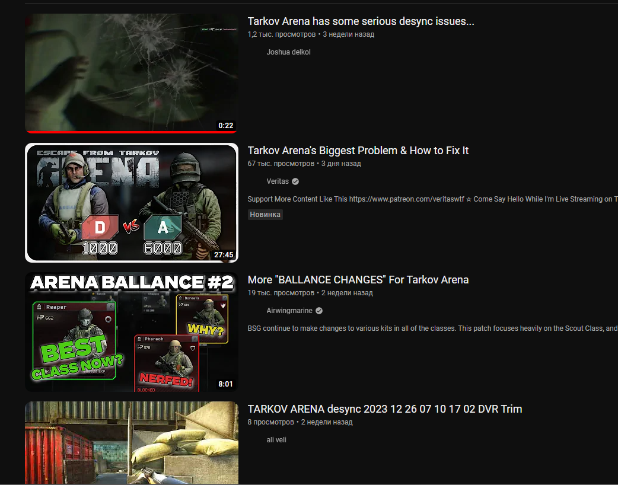
Task: Click '19 тыс. просмотров • 2 недели назад' text
Action: click(310, 293)
